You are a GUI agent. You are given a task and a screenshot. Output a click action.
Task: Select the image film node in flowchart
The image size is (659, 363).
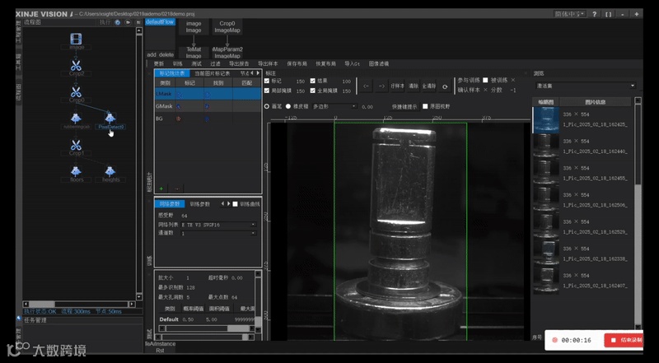(77, 38)
